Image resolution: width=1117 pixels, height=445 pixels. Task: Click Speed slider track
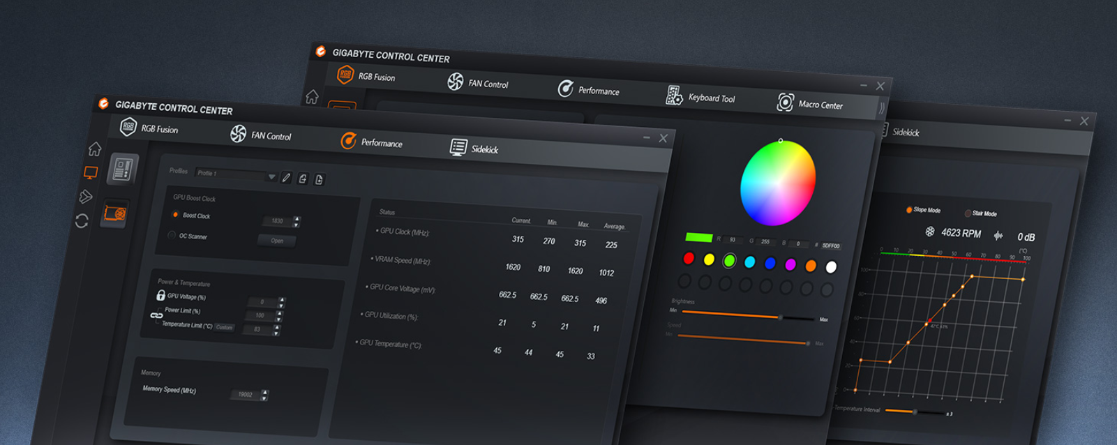(x=743, y=340)
